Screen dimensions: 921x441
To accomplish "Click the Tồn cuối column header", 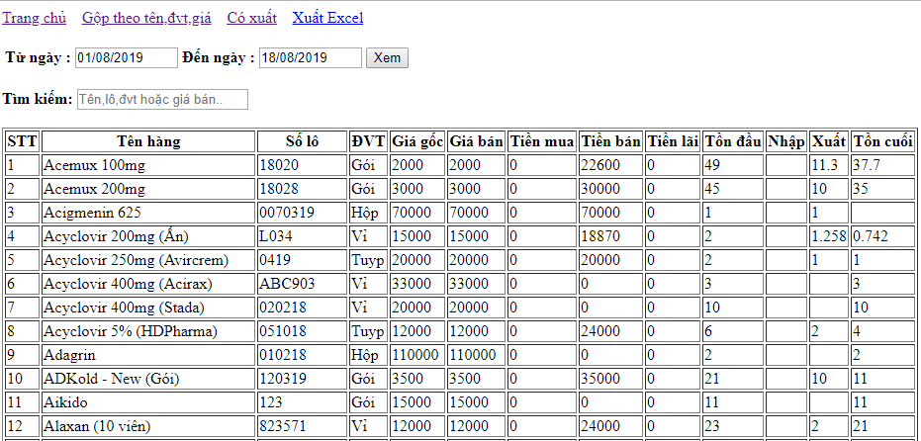I will [882, 141].
